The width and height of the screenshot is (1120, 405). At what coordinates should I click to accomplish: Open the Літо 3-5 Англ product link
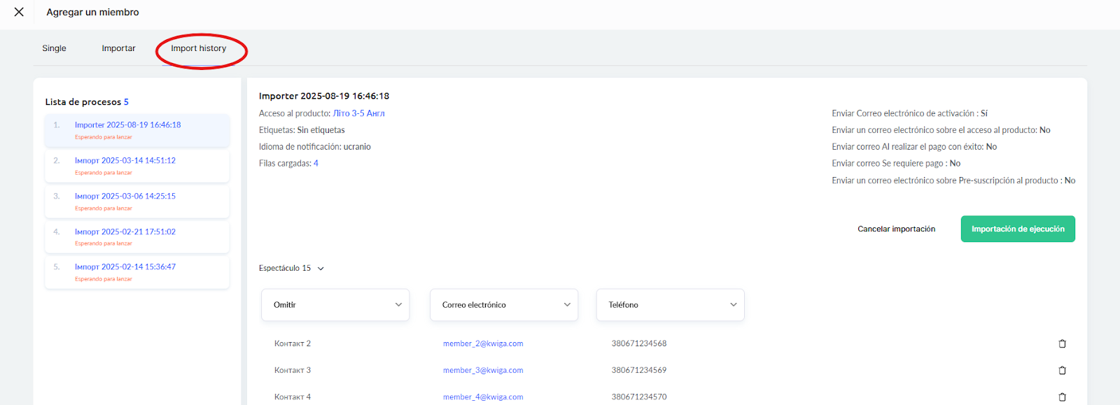point(358,113)
